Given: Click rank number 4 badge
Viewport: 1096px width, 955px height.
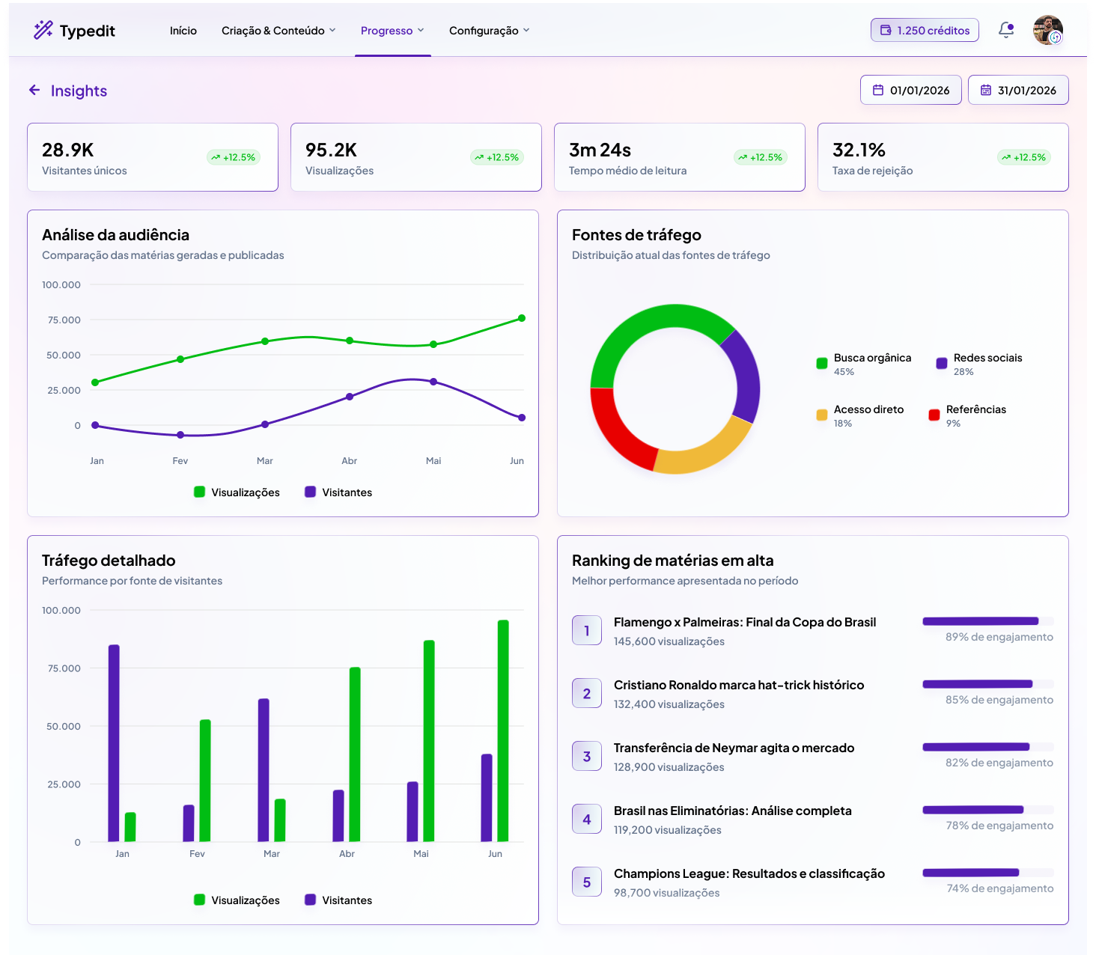Looking at the screenshot, I should coord(587,819).
